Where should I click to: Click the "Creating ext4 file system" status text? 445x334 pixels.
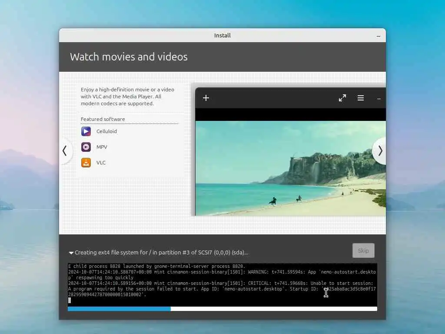(x=162, y=253)
